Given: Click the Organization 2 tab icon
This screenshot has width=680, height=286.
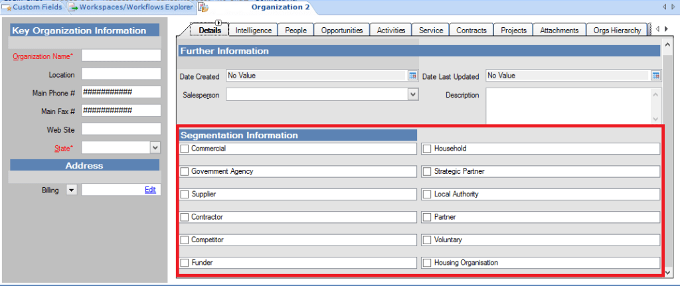Looking at the screenshot, I should [203, 7].
